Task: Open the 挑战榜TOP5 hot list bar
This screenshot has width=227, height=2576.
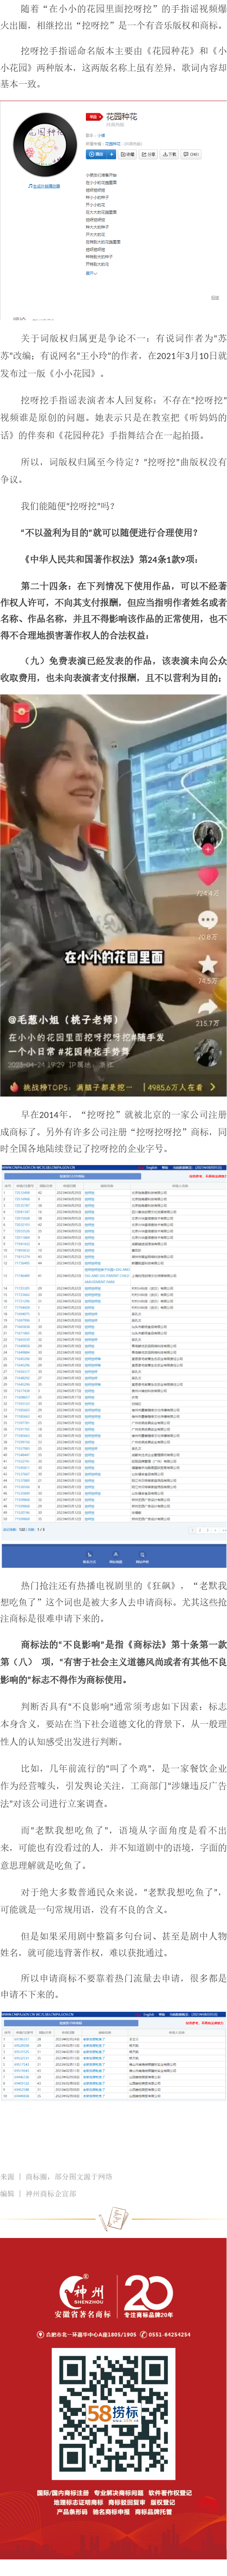Action: tap(114, 1087)
